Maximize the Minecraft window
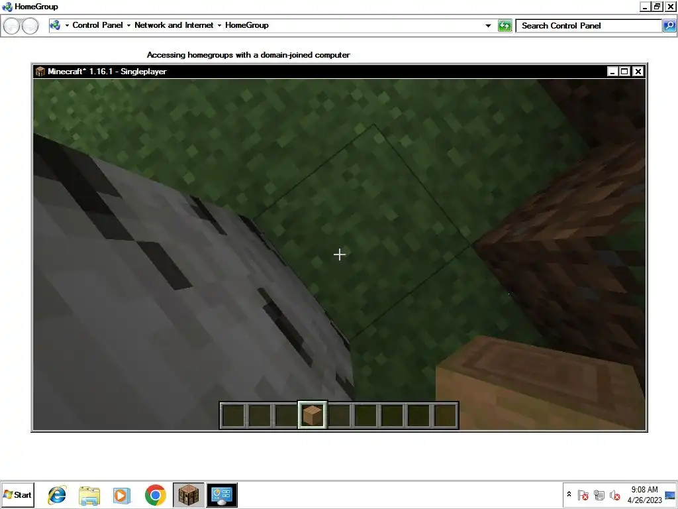The height and width of the screenshot is (509, 678). [625, 72]
